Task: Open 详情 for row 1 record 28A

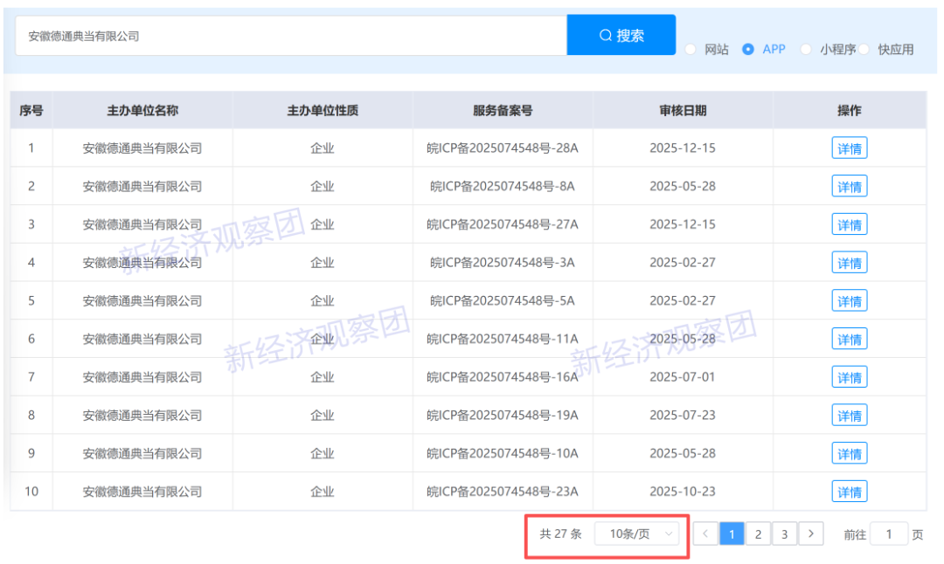Action: click(849, 148)
